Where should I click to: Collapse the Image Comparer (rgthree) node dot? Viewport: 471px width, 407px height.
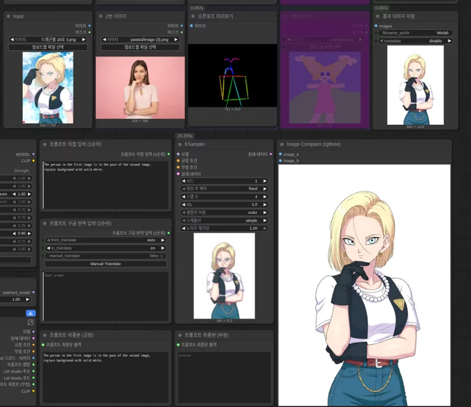click(282, 144)
